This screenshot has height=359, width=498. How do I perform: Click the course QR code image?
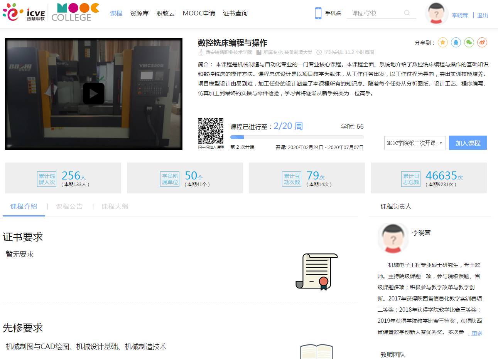point(211,131)
